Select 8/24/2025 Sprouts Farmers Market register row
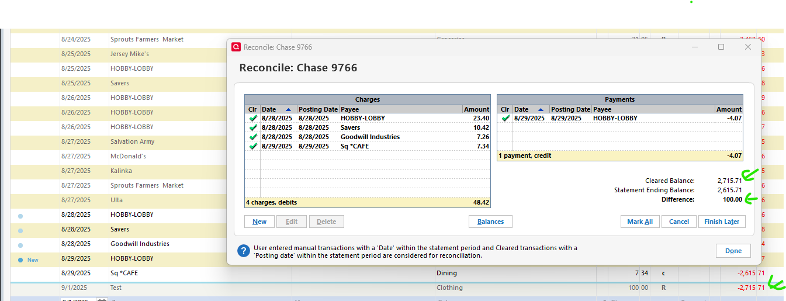The image size is (786, 301). [x=119, y=39]
